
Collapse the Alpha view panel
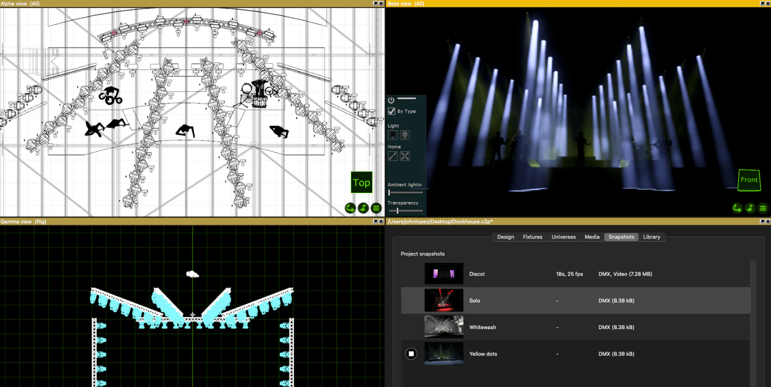[381, 3]
